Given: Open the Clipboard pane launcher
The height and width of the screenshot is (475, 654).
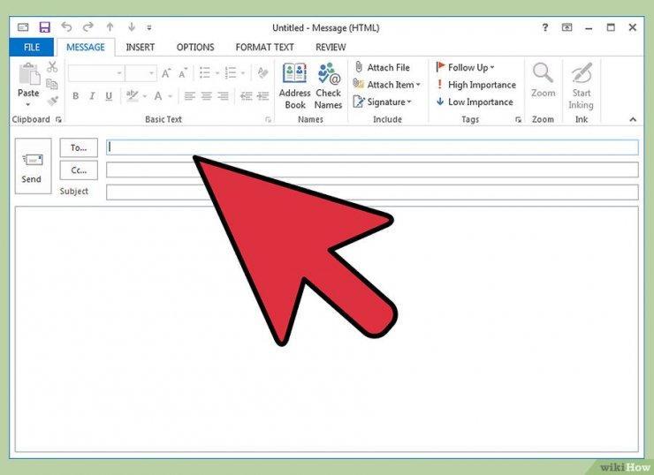Looking at the screenshot, I should pos(58,119).
